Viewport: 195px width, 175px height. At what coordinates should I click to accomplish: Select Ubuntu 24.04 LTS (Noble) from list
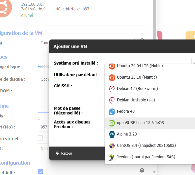click(150, 66)
